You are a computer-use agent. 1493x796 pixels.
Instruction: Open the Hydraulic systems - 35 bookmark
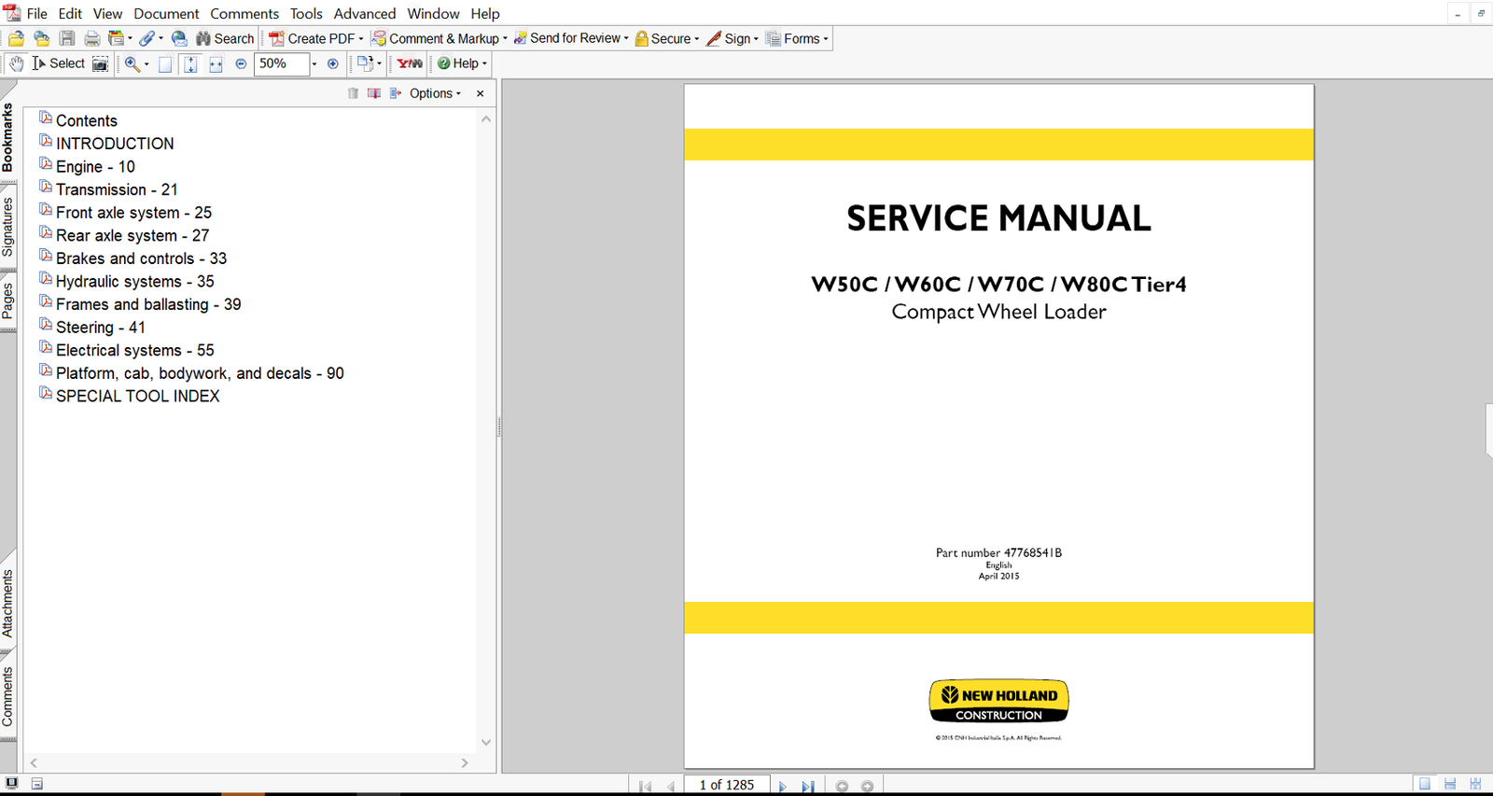click(x=134, y=281)
